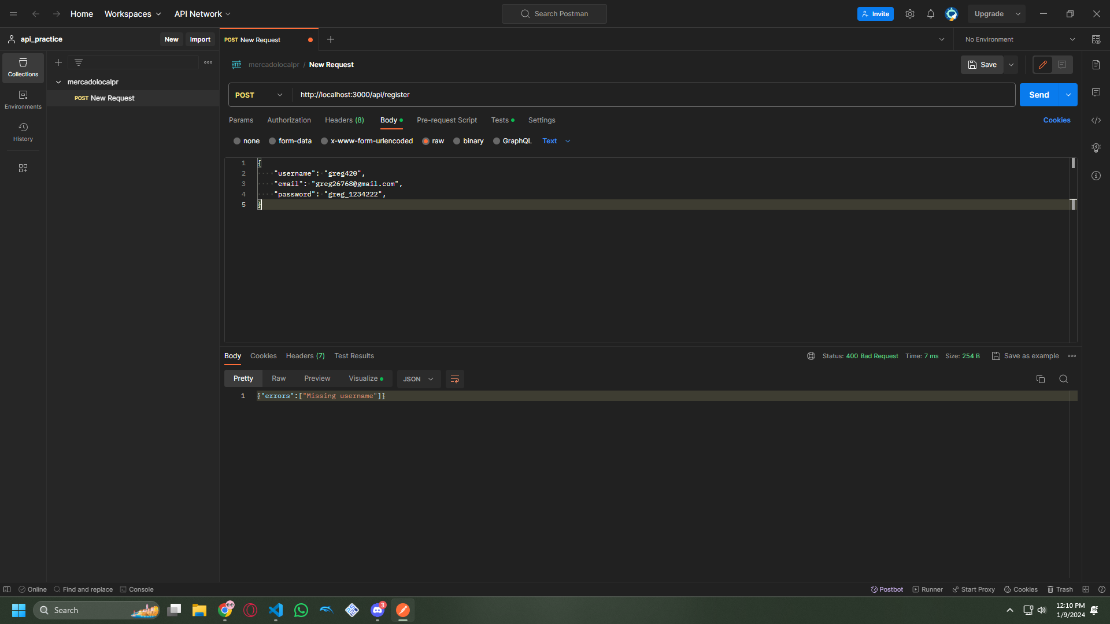Open the response Test Results tab
1110x624 pixels.
[x=354, y=356]
